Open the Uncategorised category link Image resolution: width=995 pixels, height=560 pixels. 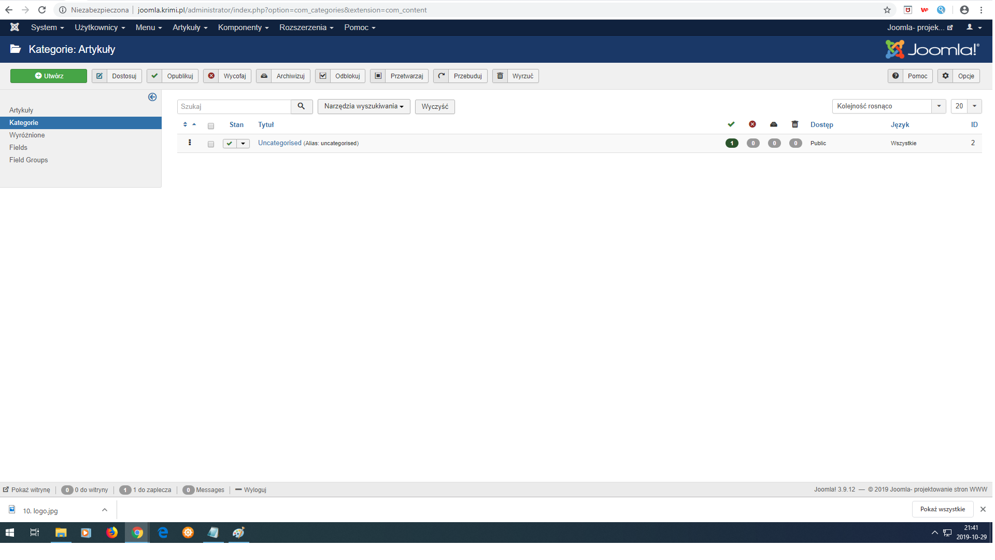point(279,143)
